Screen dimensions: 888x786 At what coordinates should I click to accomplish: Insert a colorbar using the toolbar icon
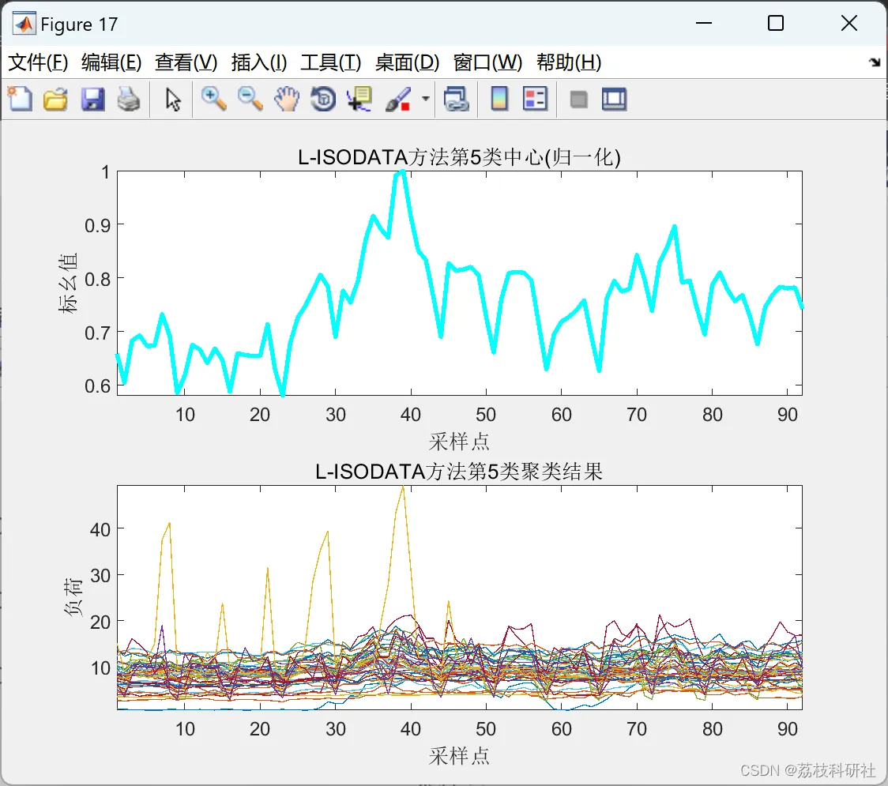click(499, 99)
